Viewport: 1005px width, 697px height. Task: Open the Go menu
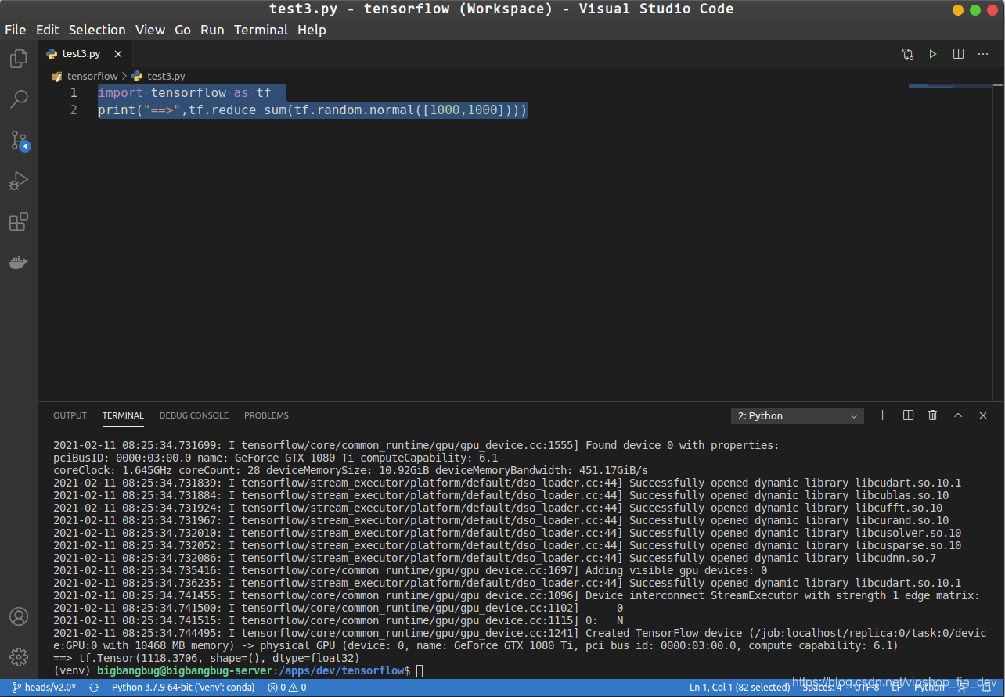182,30
